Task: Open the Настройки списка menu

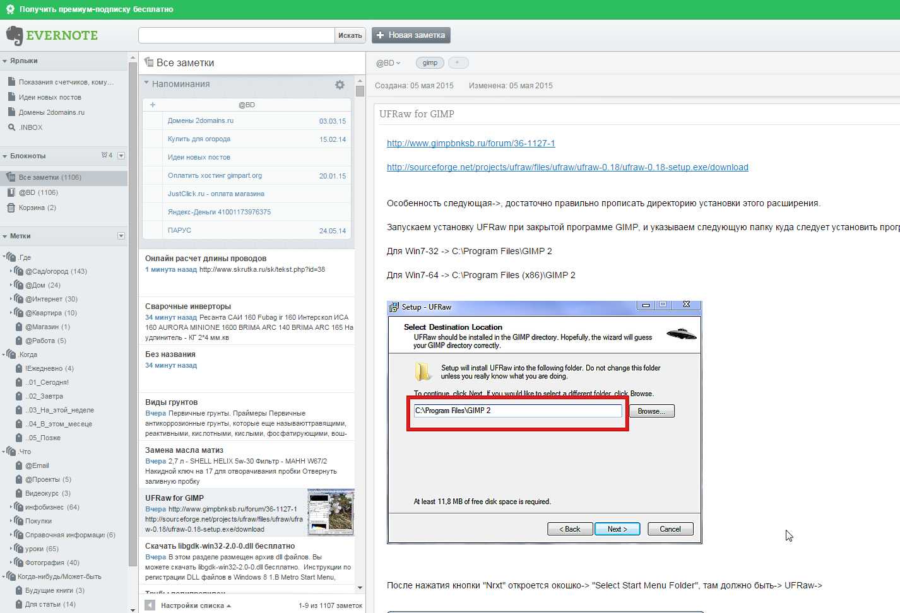Action: 196,605
